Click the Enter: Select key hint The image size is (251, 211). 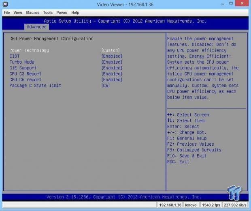(183, 127)
